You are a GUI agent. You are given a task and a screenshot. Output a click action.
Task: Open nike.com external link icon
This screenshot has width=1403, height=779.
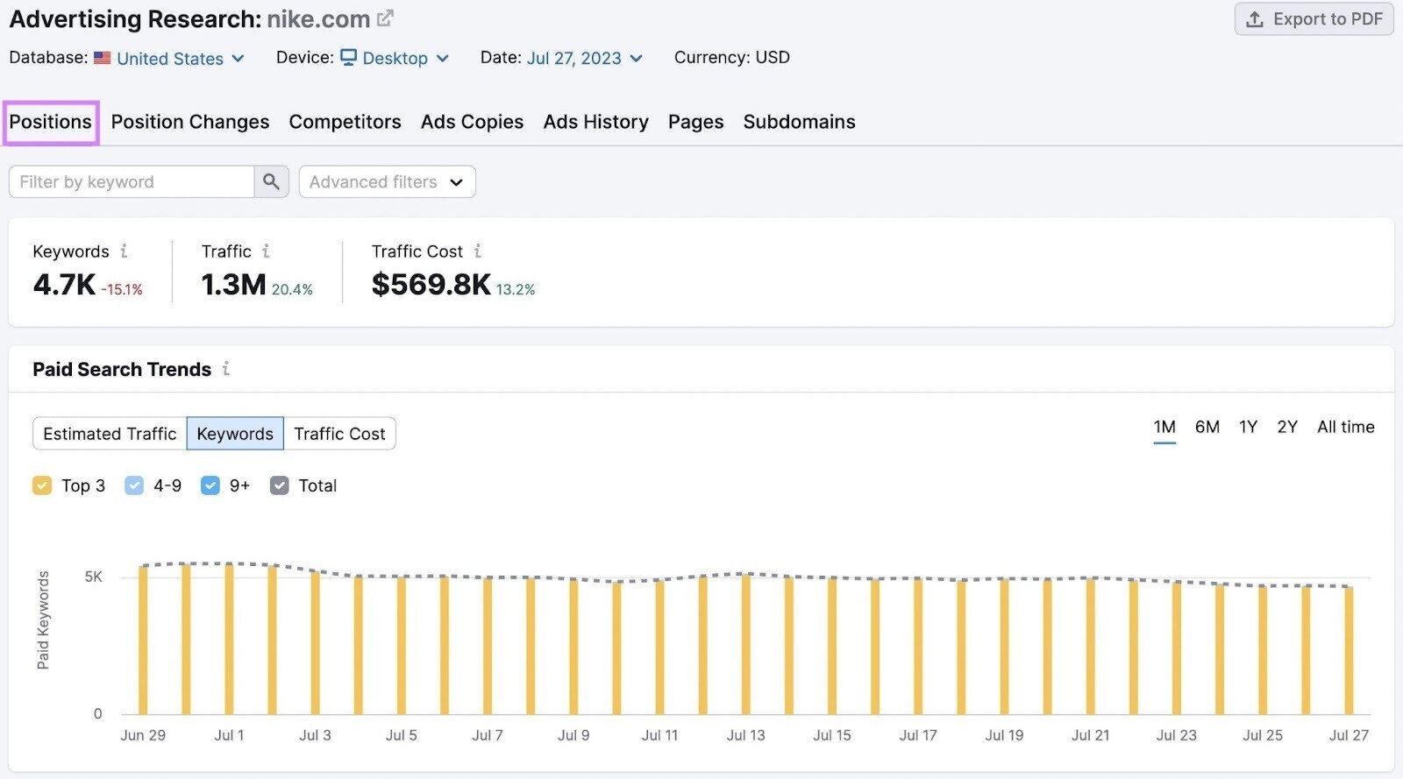[x=385, y=18]
